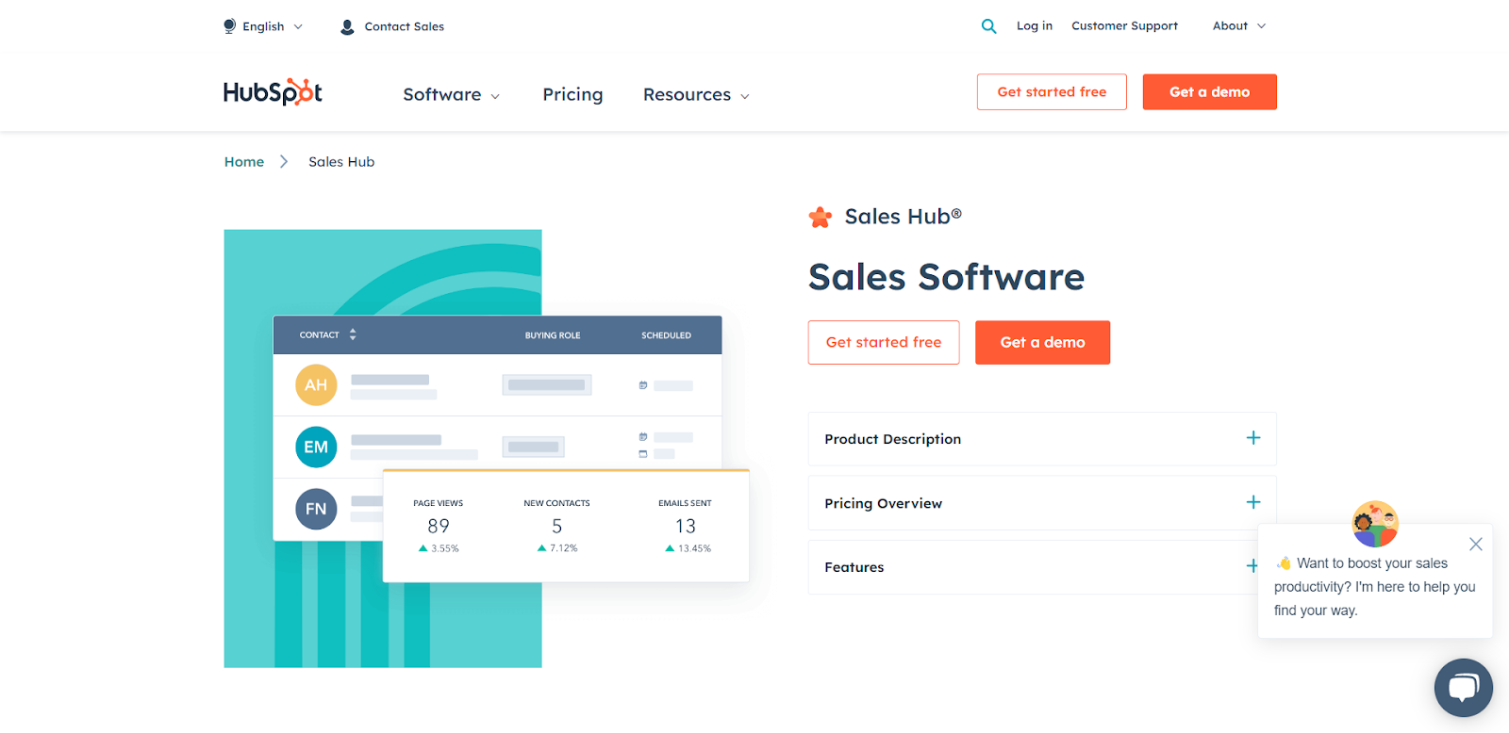
Task: Click the 5 new contacts value
Action: (557, 526)
